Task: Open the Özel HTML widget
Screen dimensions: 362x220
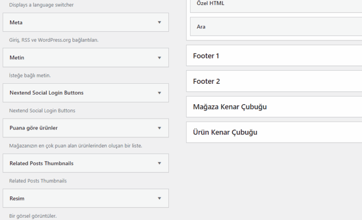Action: pos(210,4)
